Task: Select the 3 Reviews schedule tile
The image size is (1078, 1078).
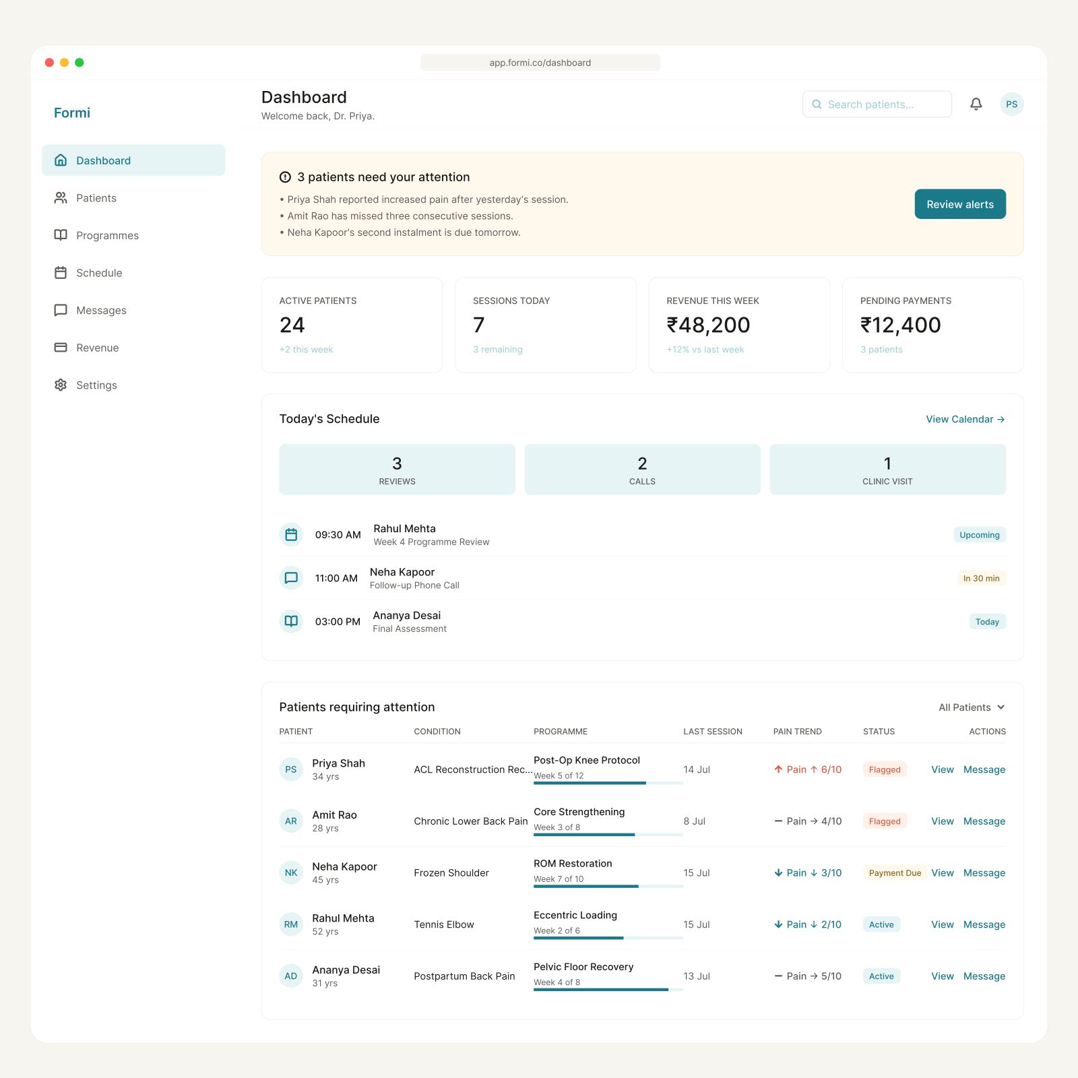Action: [x=397, y=469]
